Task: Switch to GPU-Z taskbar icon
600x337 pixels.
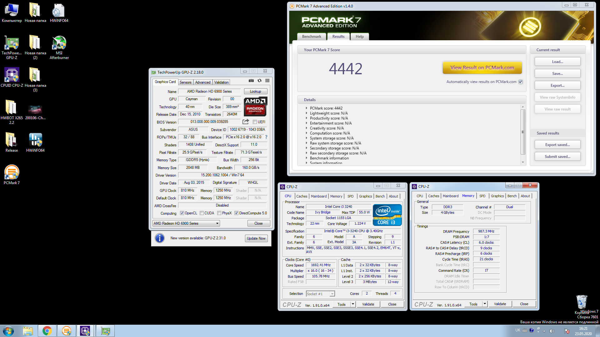Action: [105, 331]
